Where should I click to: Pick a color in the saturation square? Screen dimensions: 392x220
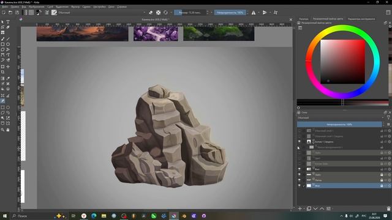point(342,62)
